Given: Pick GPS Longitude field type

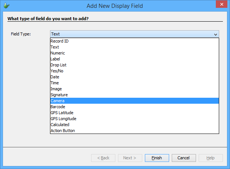Looking at the screenshot, I should [x=63, y=119].
